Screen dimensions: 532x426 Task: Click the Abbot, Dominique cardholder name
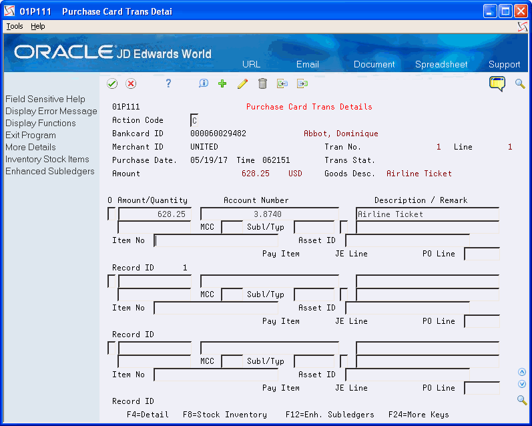tap(340, 134)
